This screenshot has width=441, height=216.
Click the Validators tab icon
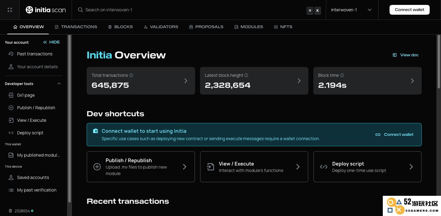click(146, 27)
